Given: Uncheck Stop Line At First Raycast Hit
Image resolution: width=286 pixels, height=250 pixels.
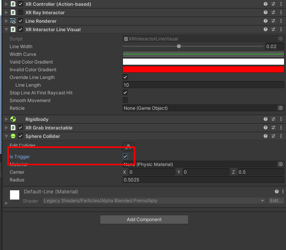Looking at the screenshot, I should (125, 93).
